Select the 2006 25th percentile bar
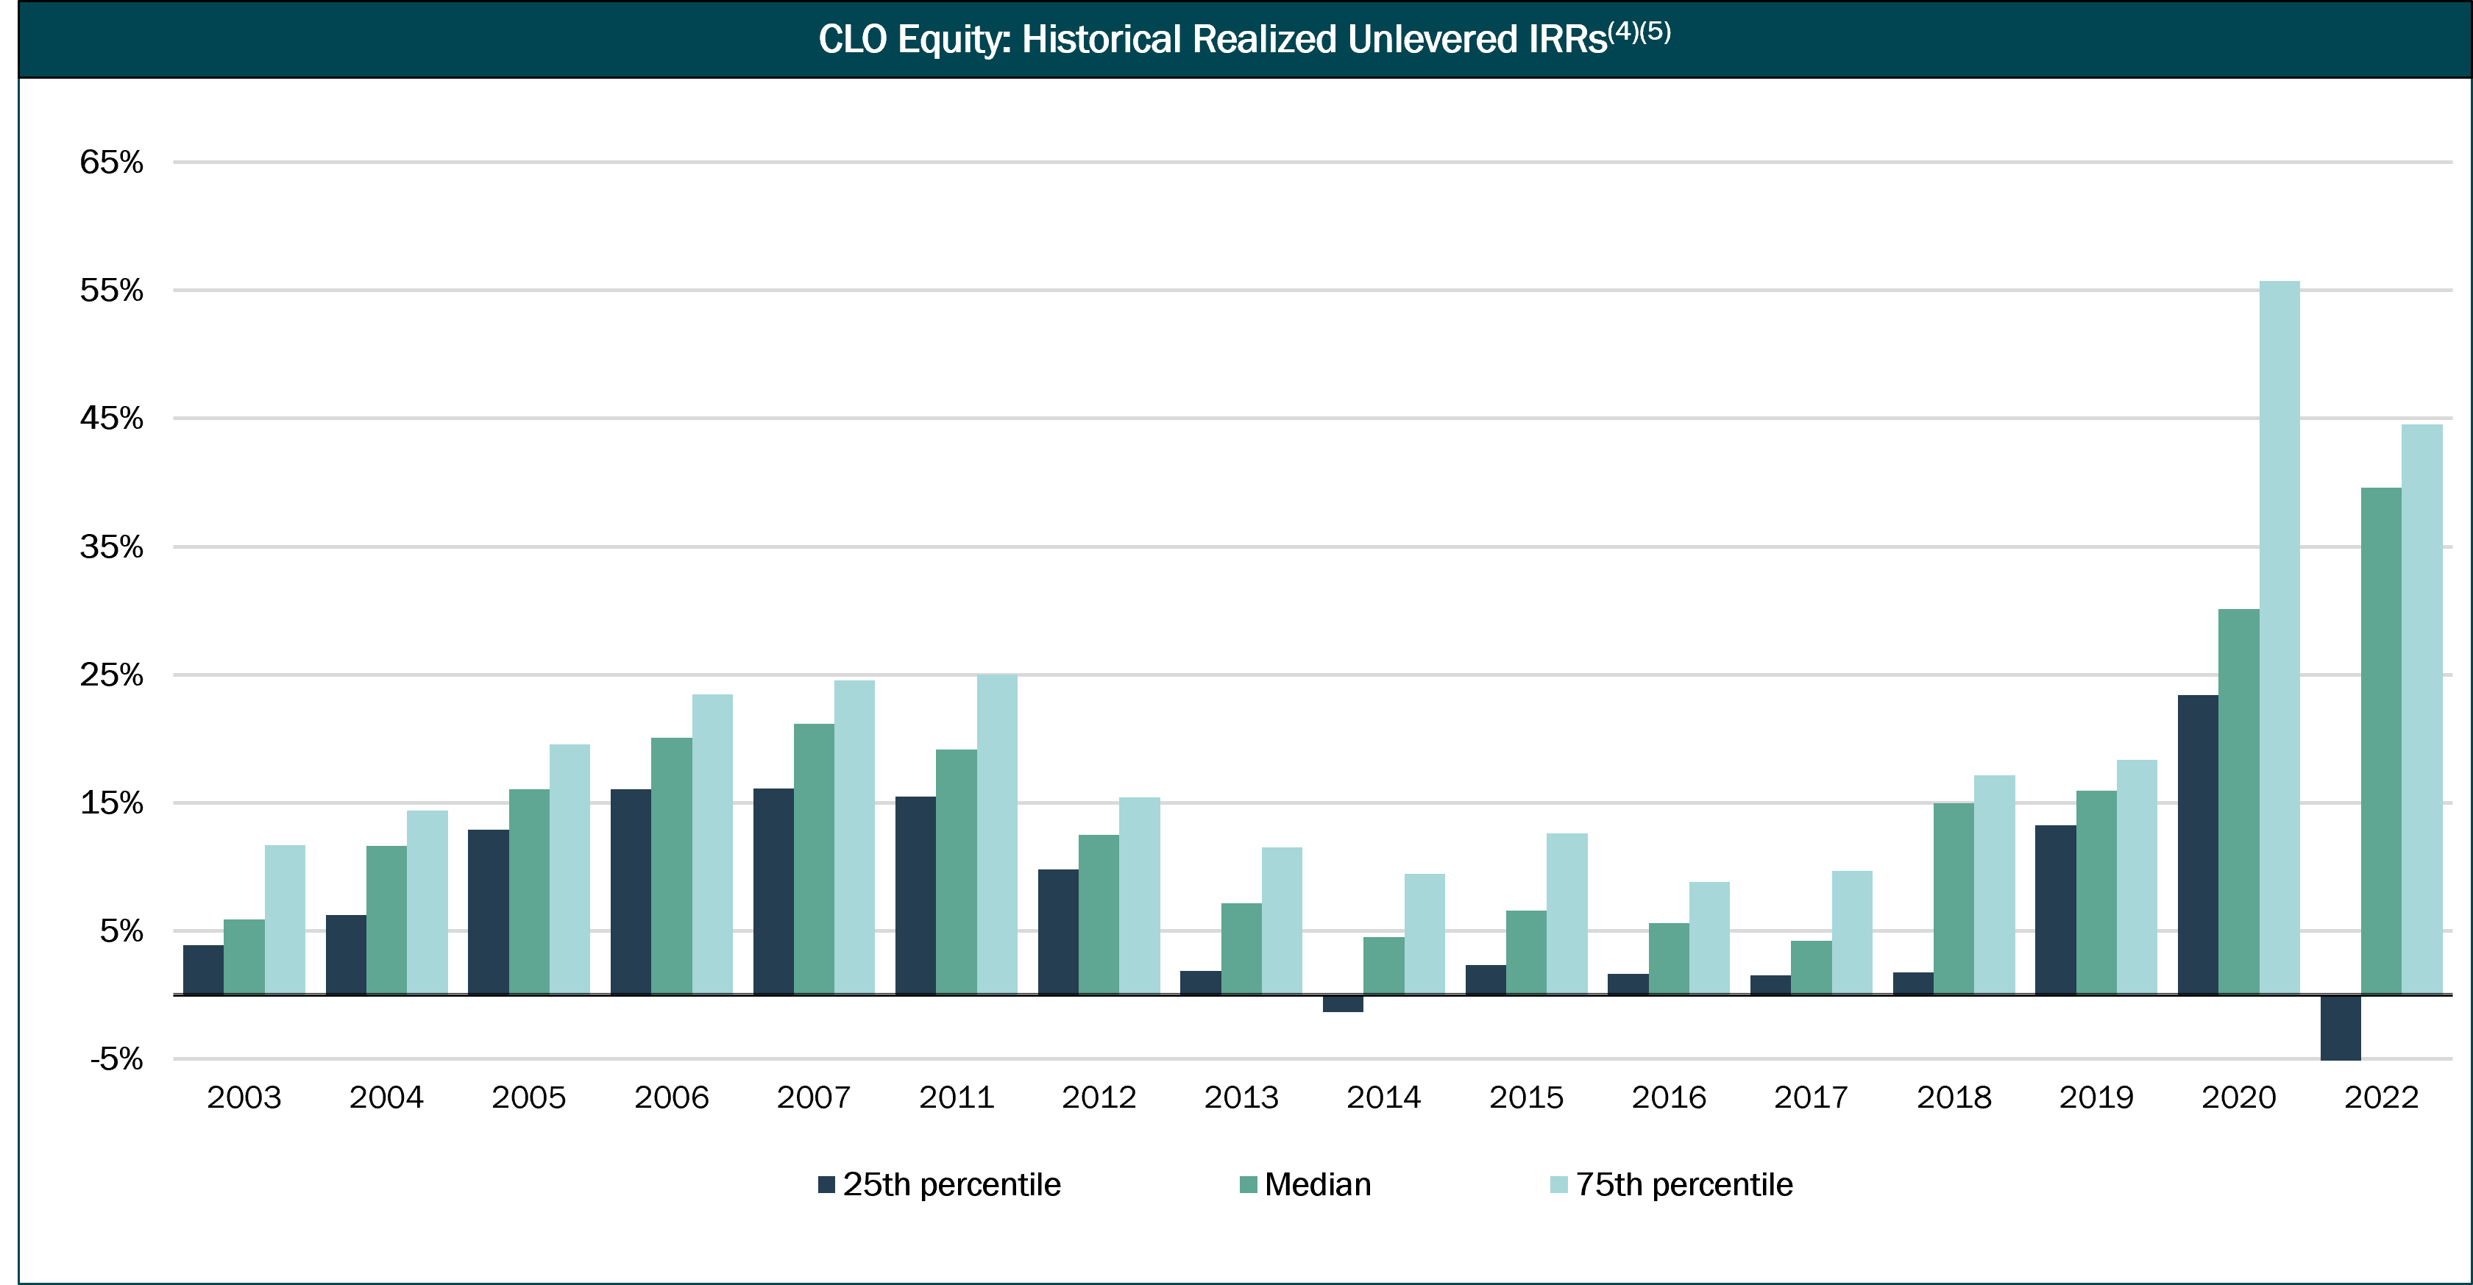The image size is (2473, 1285). point(631,891)
